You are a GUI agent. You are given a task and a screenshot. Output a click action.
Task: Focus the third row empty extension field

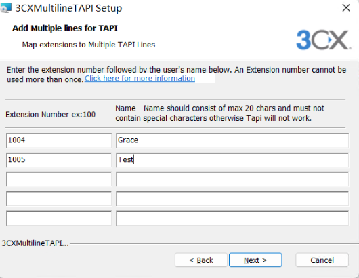59,179
